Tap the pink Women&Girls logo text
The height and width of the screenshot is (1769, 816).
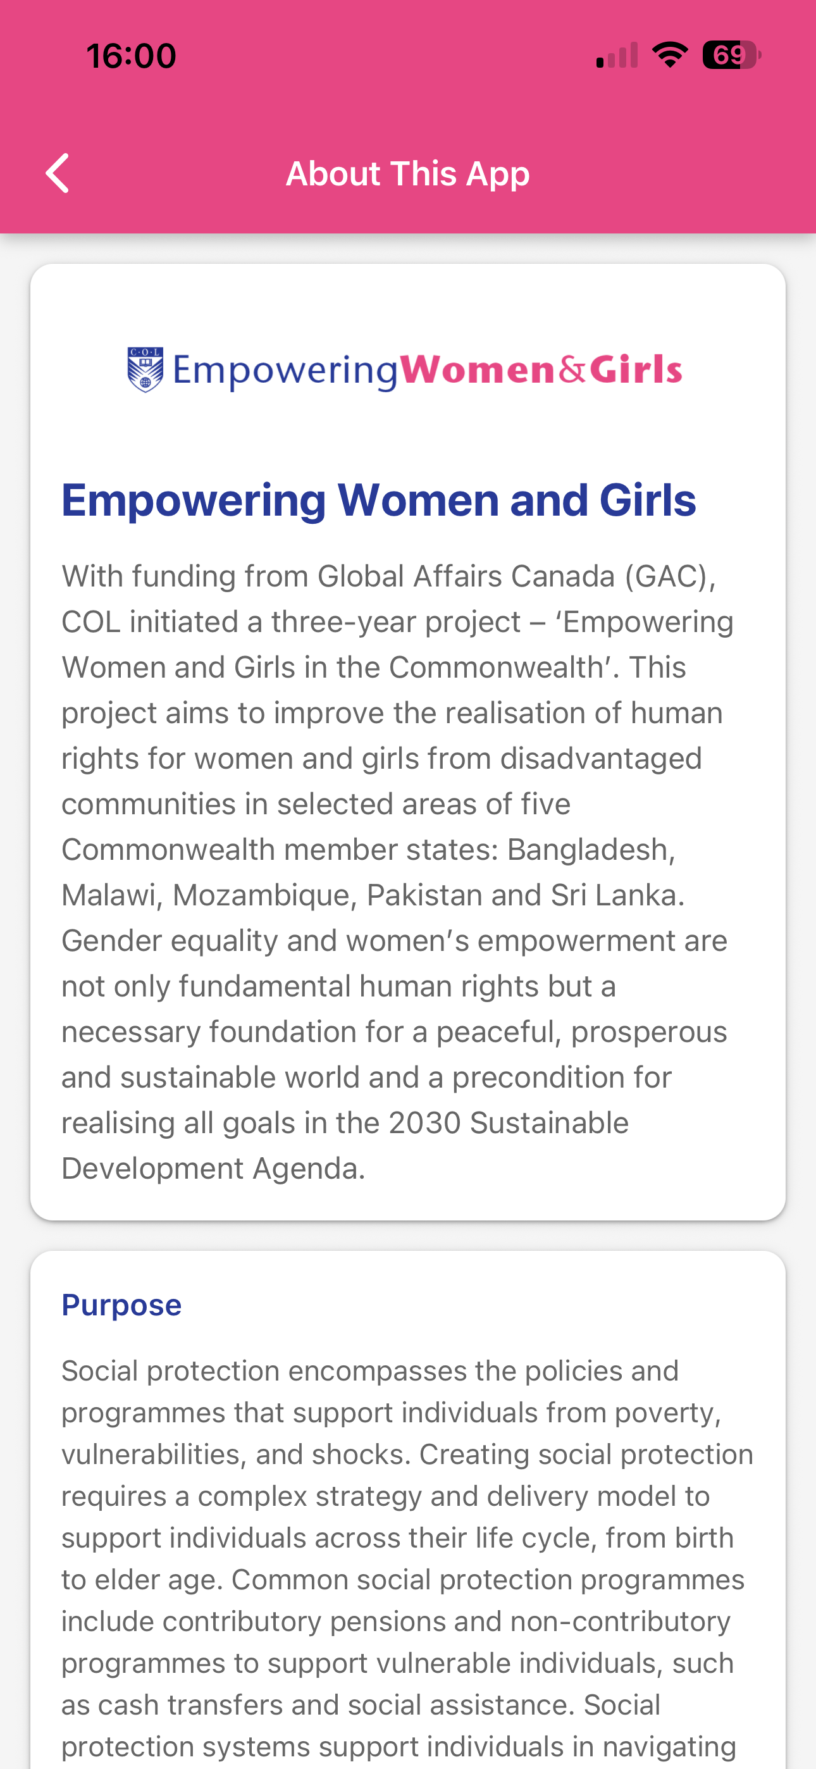(x=541, y=369)
